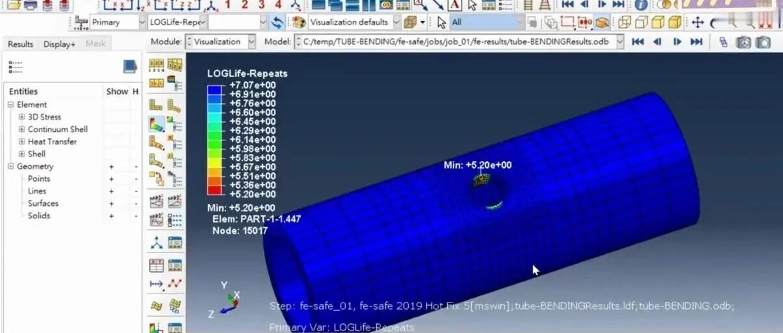Open the All selection filter dropdown
Image resolution: width=783 pixels, height=333 pixels.
click(x=520, y=22)
